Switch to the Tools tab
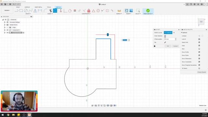Screen dimensions: 208x117 [49, 7]
